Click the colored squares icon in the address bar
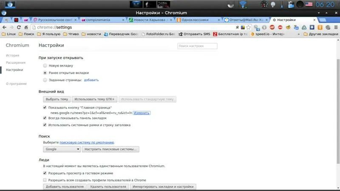This screenshot has width=340, height=191. coord(243,27)
